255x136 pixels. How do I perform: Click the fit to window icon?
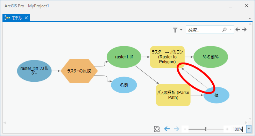(x=157, y=129)
